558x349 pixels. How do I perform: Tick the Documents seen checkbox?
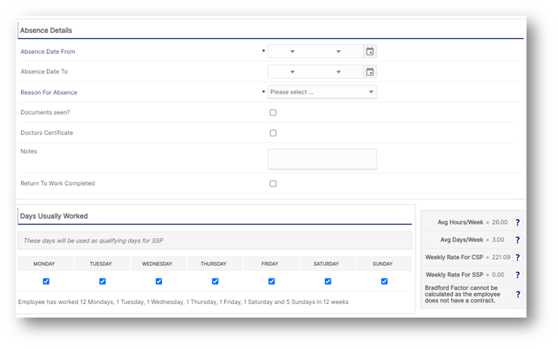273,113
